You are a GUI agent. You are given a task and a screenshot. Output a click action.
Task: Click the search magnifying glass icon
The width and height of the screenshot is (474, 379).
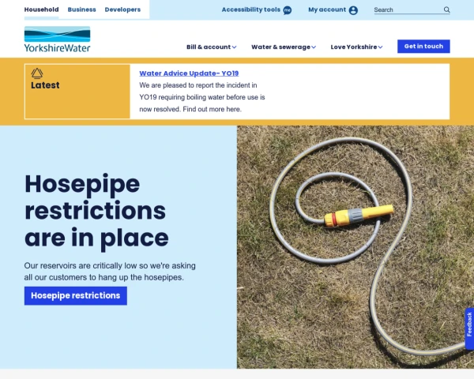(x=446, y=9)
